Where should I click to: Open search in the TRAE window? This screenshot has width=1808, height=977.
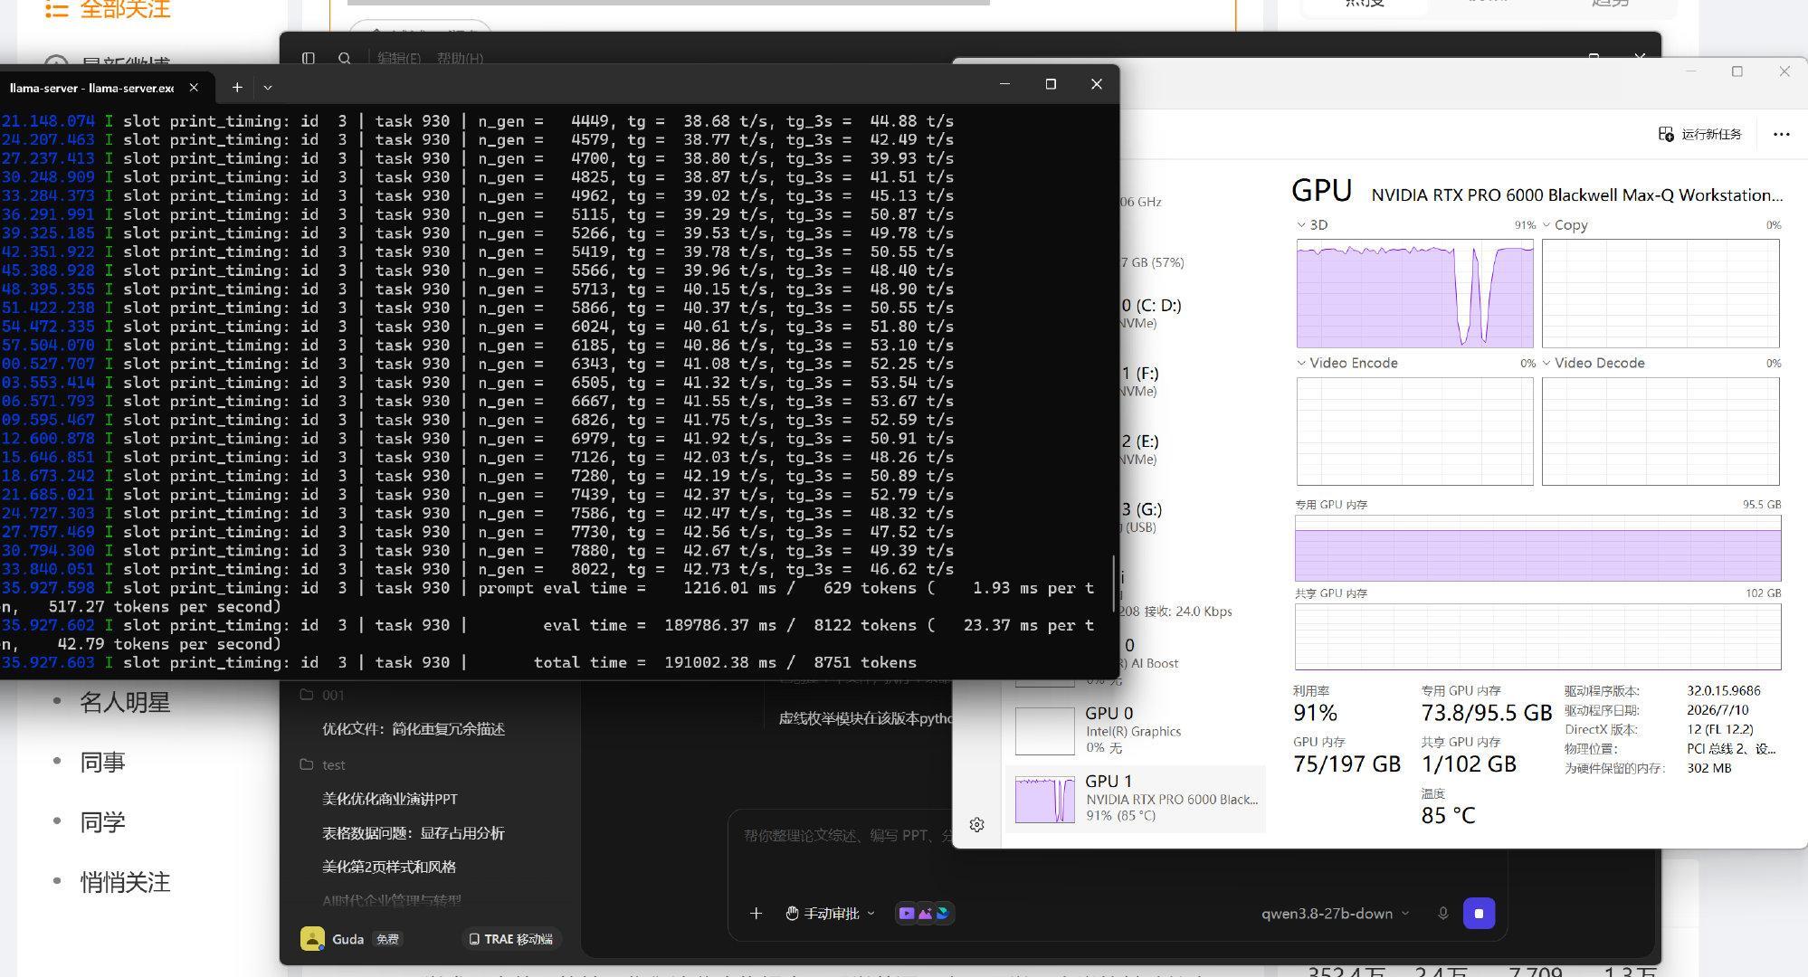(345, 58)
